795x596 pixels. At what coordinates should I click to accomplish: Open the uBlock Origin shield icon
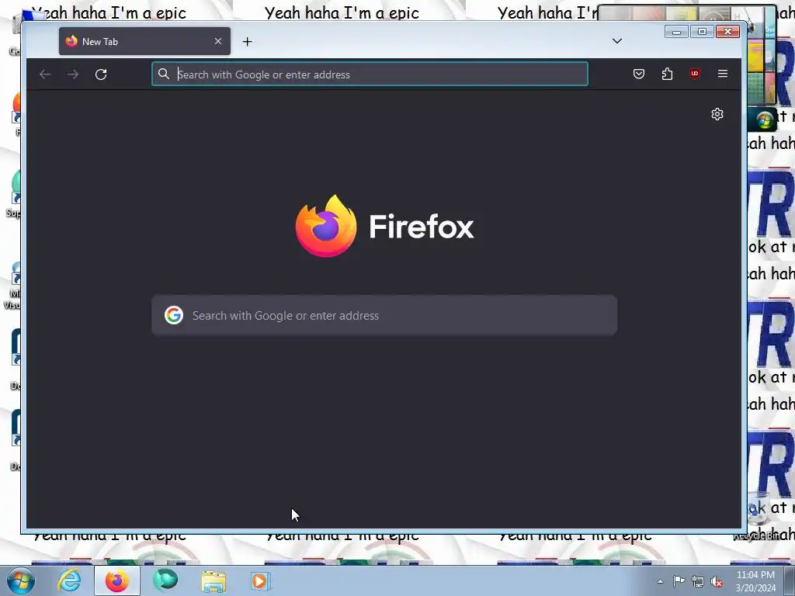[695, 74]
